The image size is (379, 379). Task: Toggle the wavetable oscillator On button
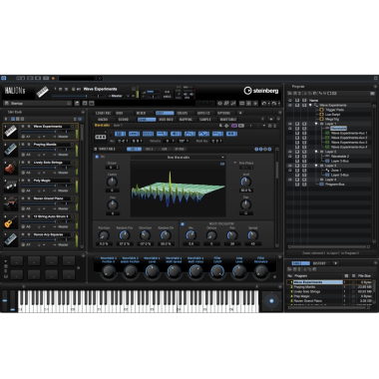(x=97, y=157)
